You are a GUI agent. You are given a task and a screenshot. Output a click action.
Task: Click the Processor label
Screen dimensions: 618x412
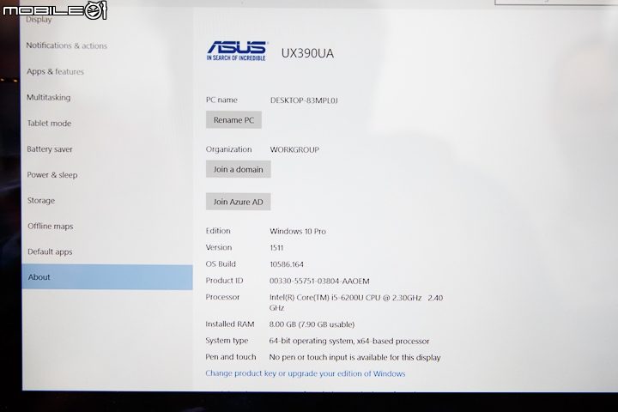[x=222, y=297]
